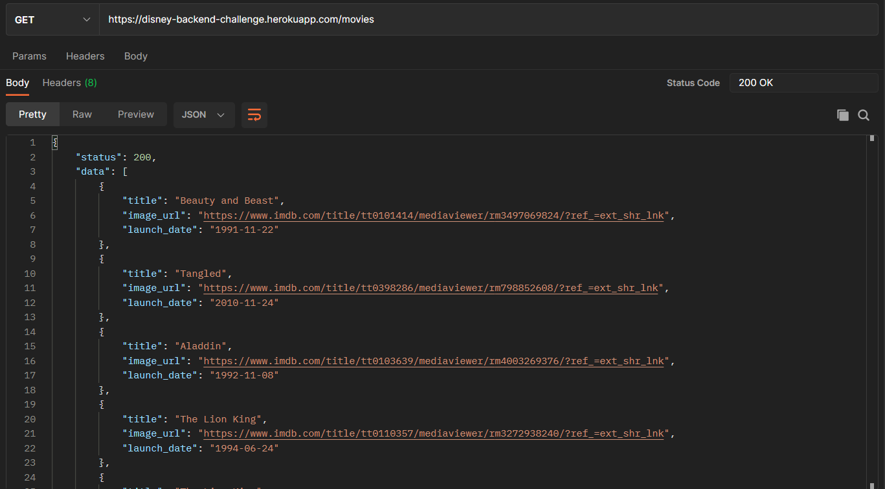
Task: Open the JSON format dropdown
Action: pos(204,114)
